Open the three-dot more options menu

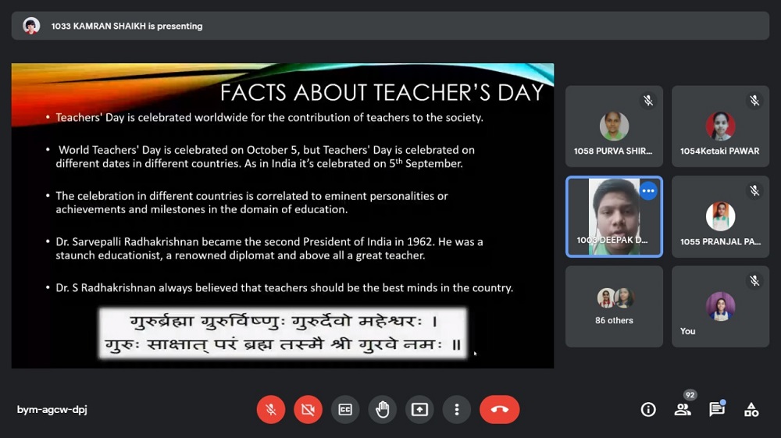coord(457,409)
